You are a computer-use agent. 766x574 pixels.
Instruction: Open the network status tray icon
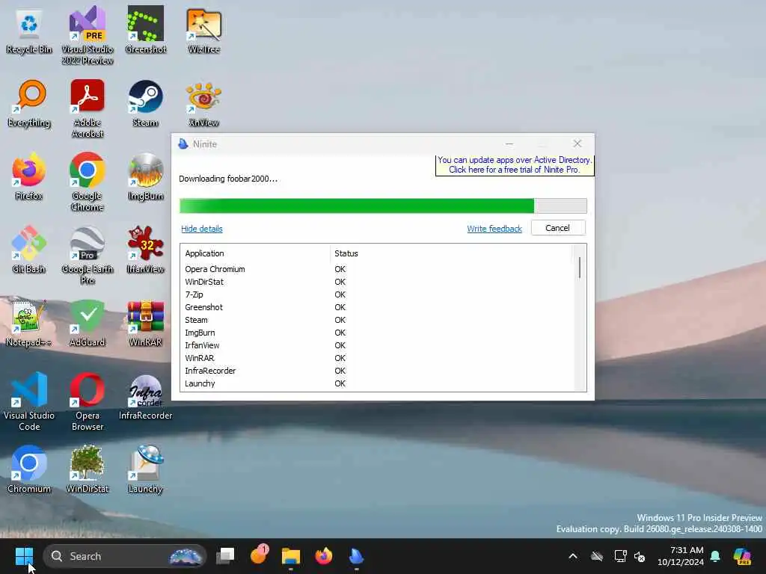point(620,556)
